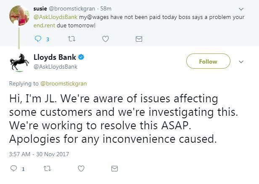Open susie's profile picture
The height and width of the screenshot is (184, 259).
point(19,16)
